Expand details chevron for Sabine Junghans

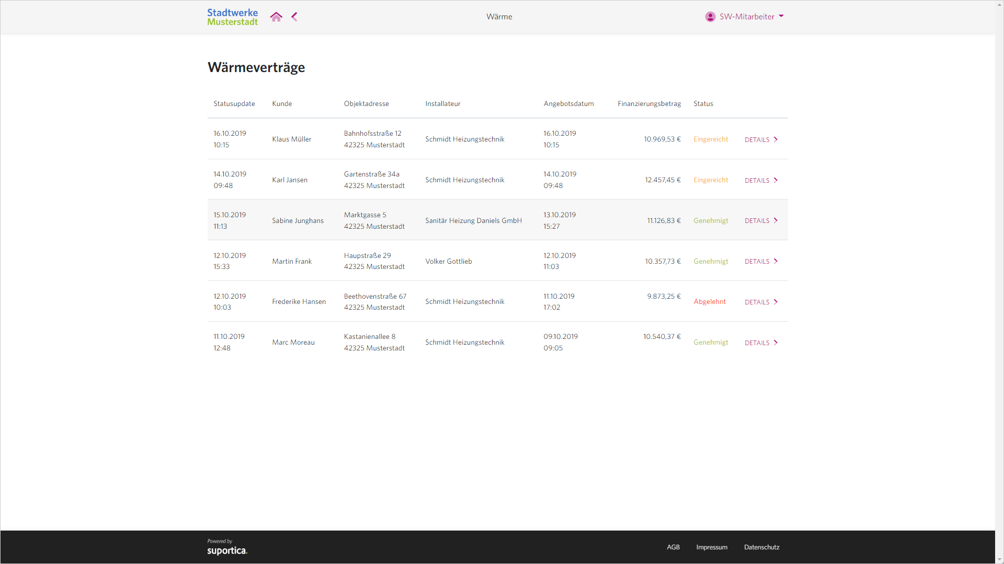point(775,220)
